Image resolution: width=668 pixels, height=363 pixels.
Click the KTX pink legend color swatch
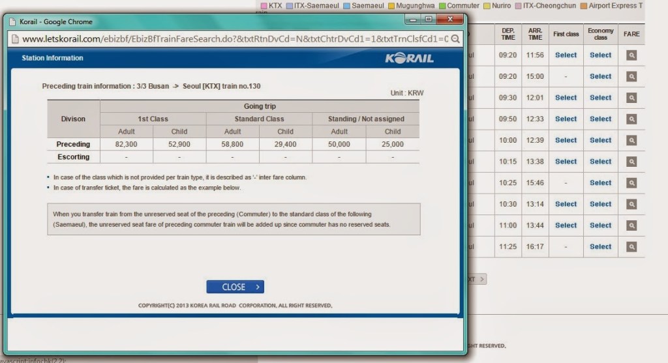[x=263, y=6]
